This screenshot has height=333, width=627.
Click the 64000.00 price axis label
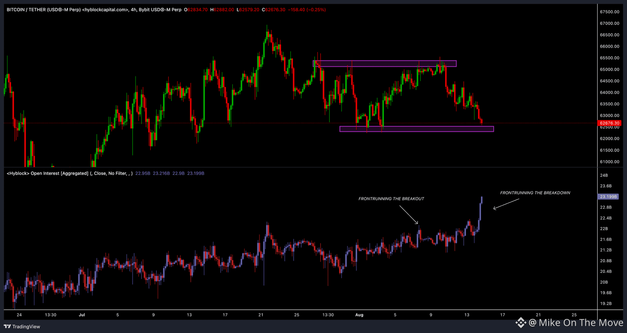point(609,93)
